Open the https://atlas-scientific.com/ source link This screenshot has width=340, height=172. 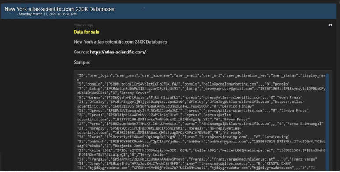click(118, 52)
